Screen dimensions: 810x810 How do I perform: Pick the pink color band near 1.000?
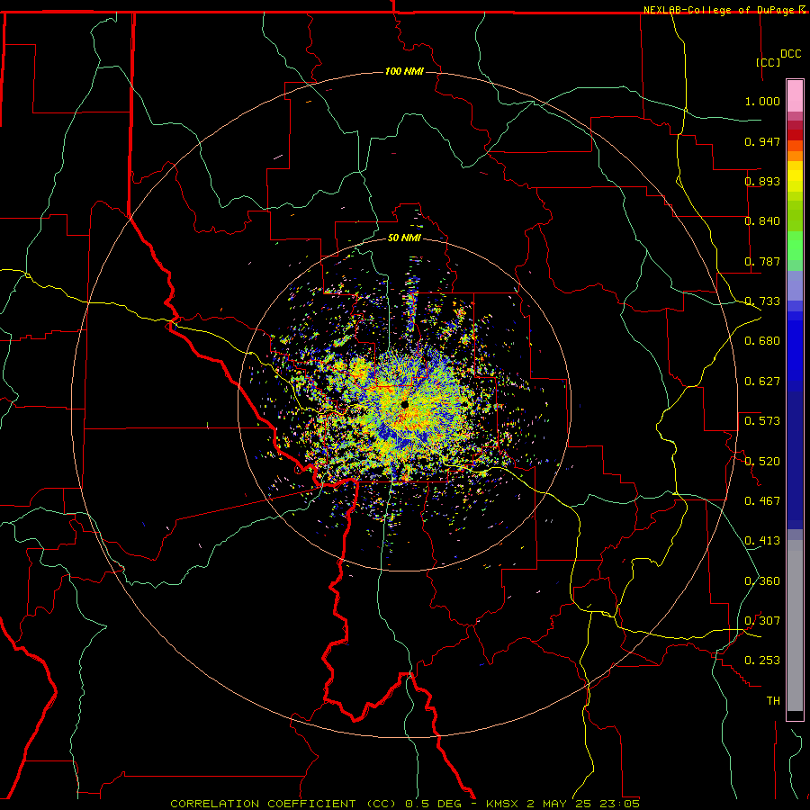(x=795, y=96)
